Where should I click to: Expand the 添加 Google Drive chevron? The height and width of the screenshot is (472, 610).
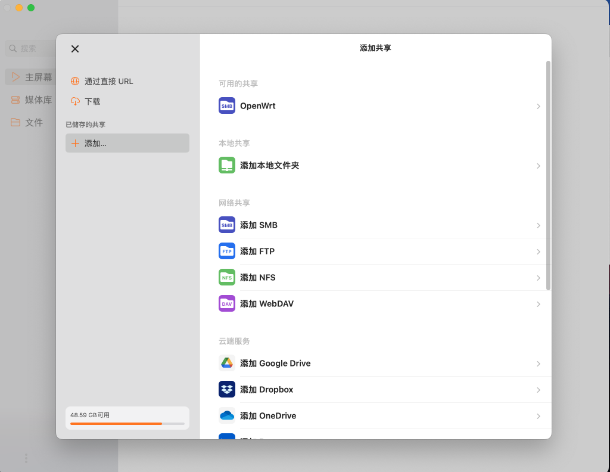539,364
